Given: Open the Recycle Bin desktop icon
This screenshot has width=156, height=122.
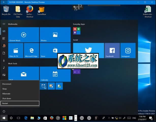Looking at the screenshot, I should [x=6, y=10].
